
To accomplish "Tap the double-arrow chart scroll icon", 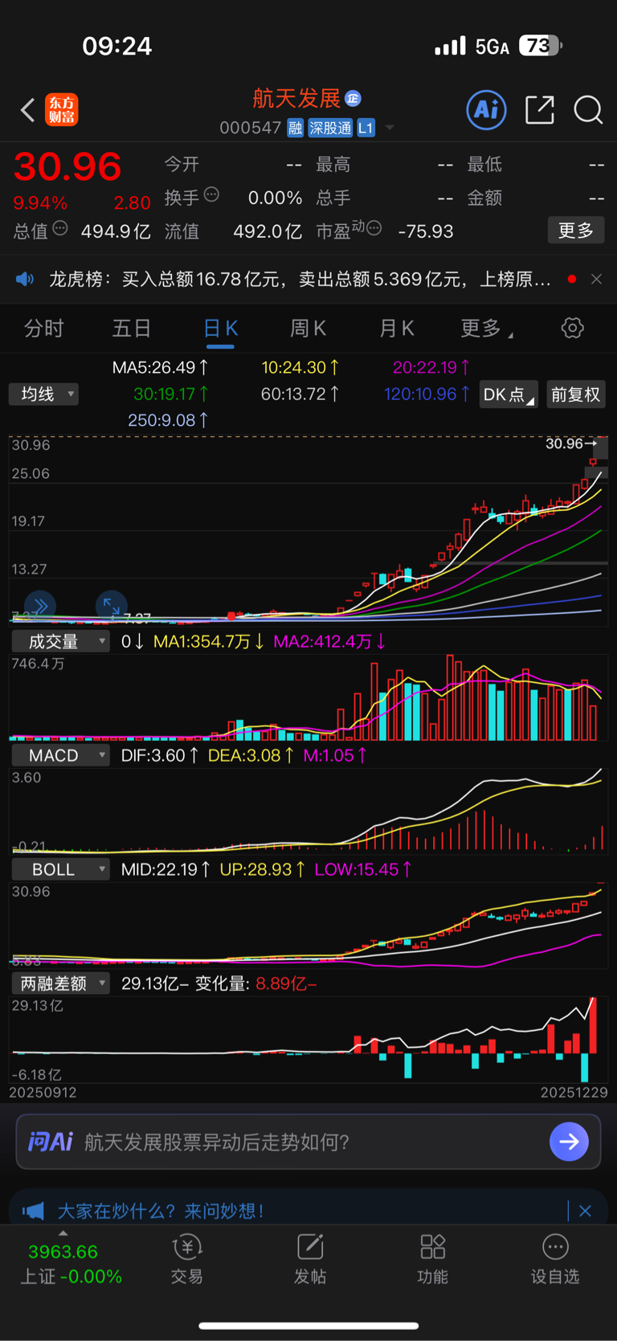I will click(40, 605).
